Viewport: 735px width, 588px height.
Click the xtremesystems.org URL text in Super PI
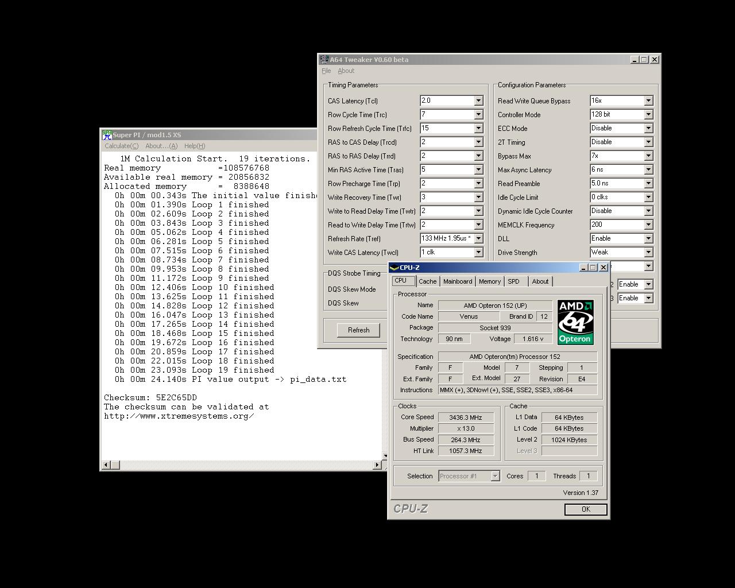179,416
